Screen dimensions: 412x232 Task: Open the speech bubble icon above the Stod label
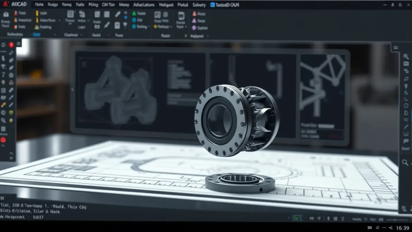pyautogui.click(x=406, y=141)
